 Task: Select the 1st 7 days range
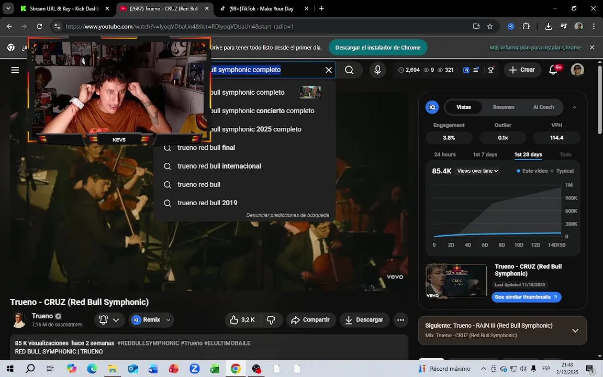[485, 154]
